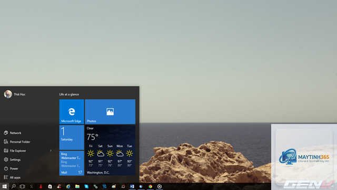Click the Thái Học user avatar
The width and height of the screenshot is (337, 190).
click(x=8, y=94)
